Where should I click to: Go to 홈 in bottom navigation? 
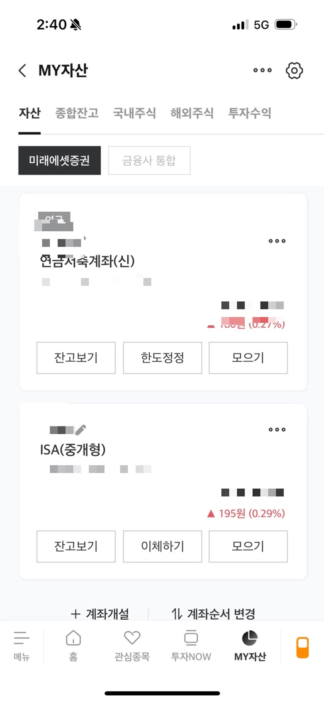73,645
